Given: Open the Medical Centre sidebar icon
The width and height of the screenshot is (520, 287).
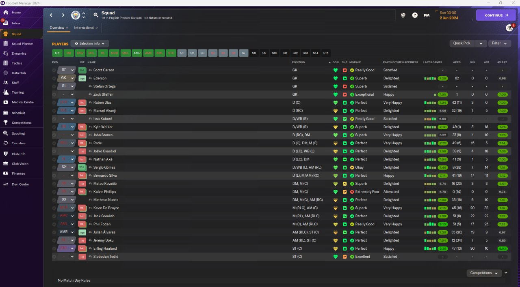Looking at the screenshot, I should point(6,102).
